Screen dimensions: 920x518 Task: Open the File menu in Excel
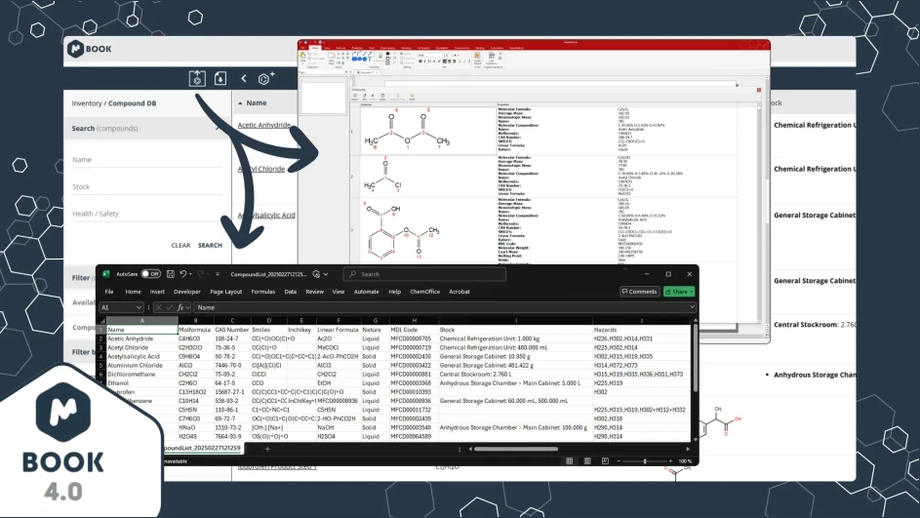[x=109, y=292]
